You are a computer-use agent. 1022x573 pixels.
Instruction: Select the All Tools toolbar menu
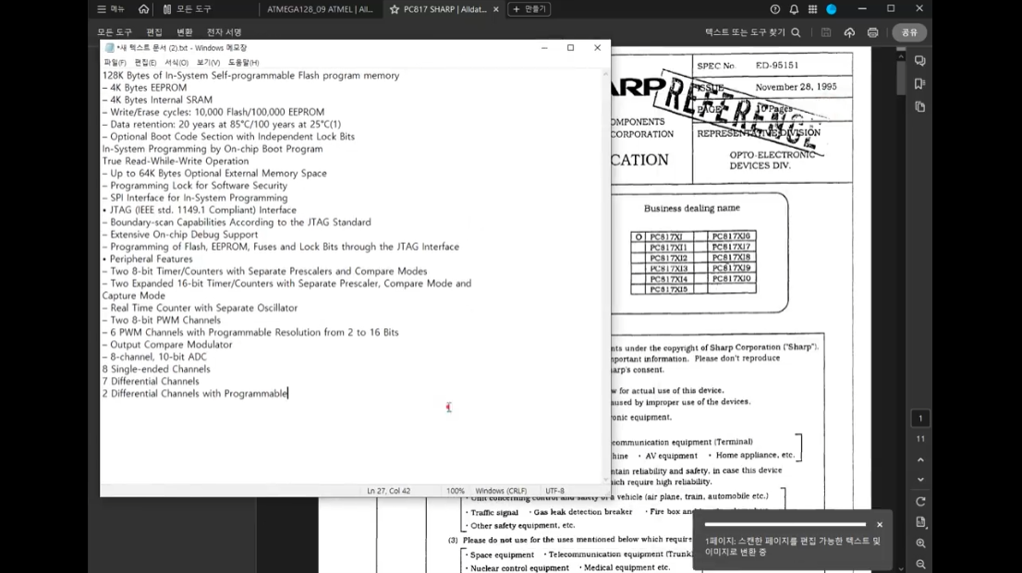point(115,32)
